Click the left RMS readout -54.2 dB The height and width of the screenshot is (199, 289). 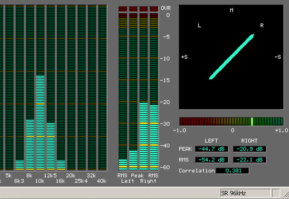tap(211, 160)
